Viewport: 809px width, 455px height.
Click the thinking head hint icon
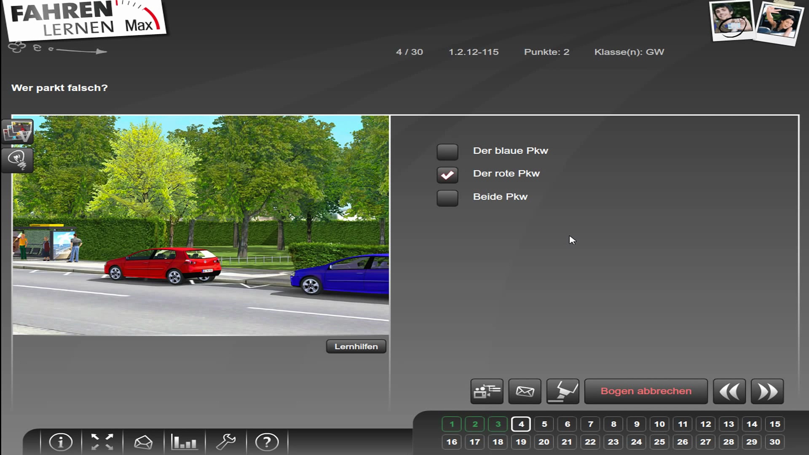(x=18, y=160)
